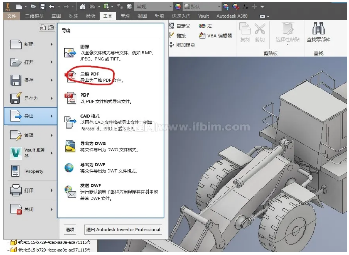Screen dimensions: 349x255
Task: Expand the 打开 submenu arrow
Action: pyautogui.click(x=52, y=62)
